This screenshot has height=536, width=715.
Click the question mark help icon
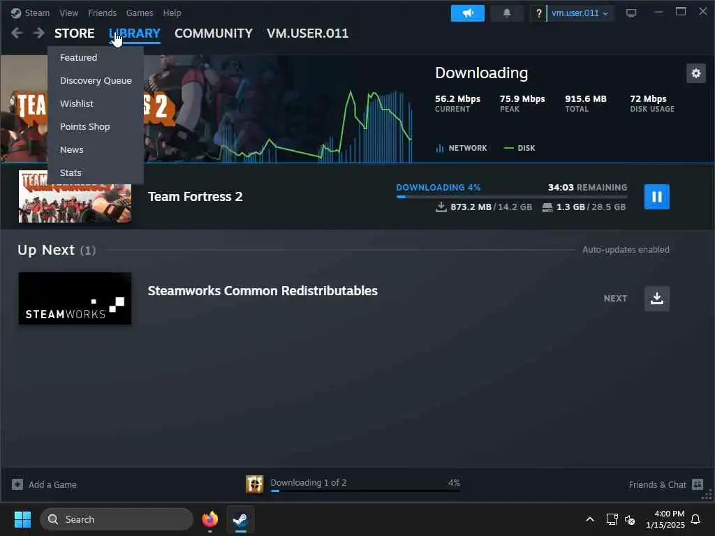click(538, 13)
